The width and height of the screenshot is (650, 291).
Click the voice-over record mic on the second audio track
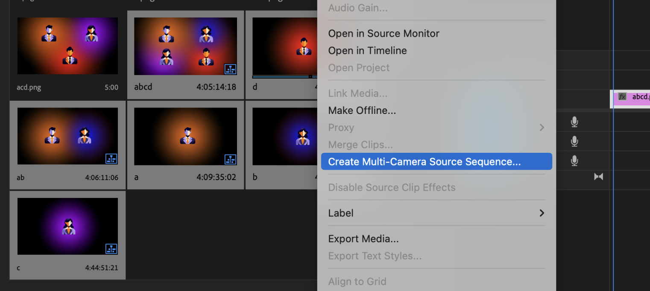pyautogui.click(x=574, y=141)
